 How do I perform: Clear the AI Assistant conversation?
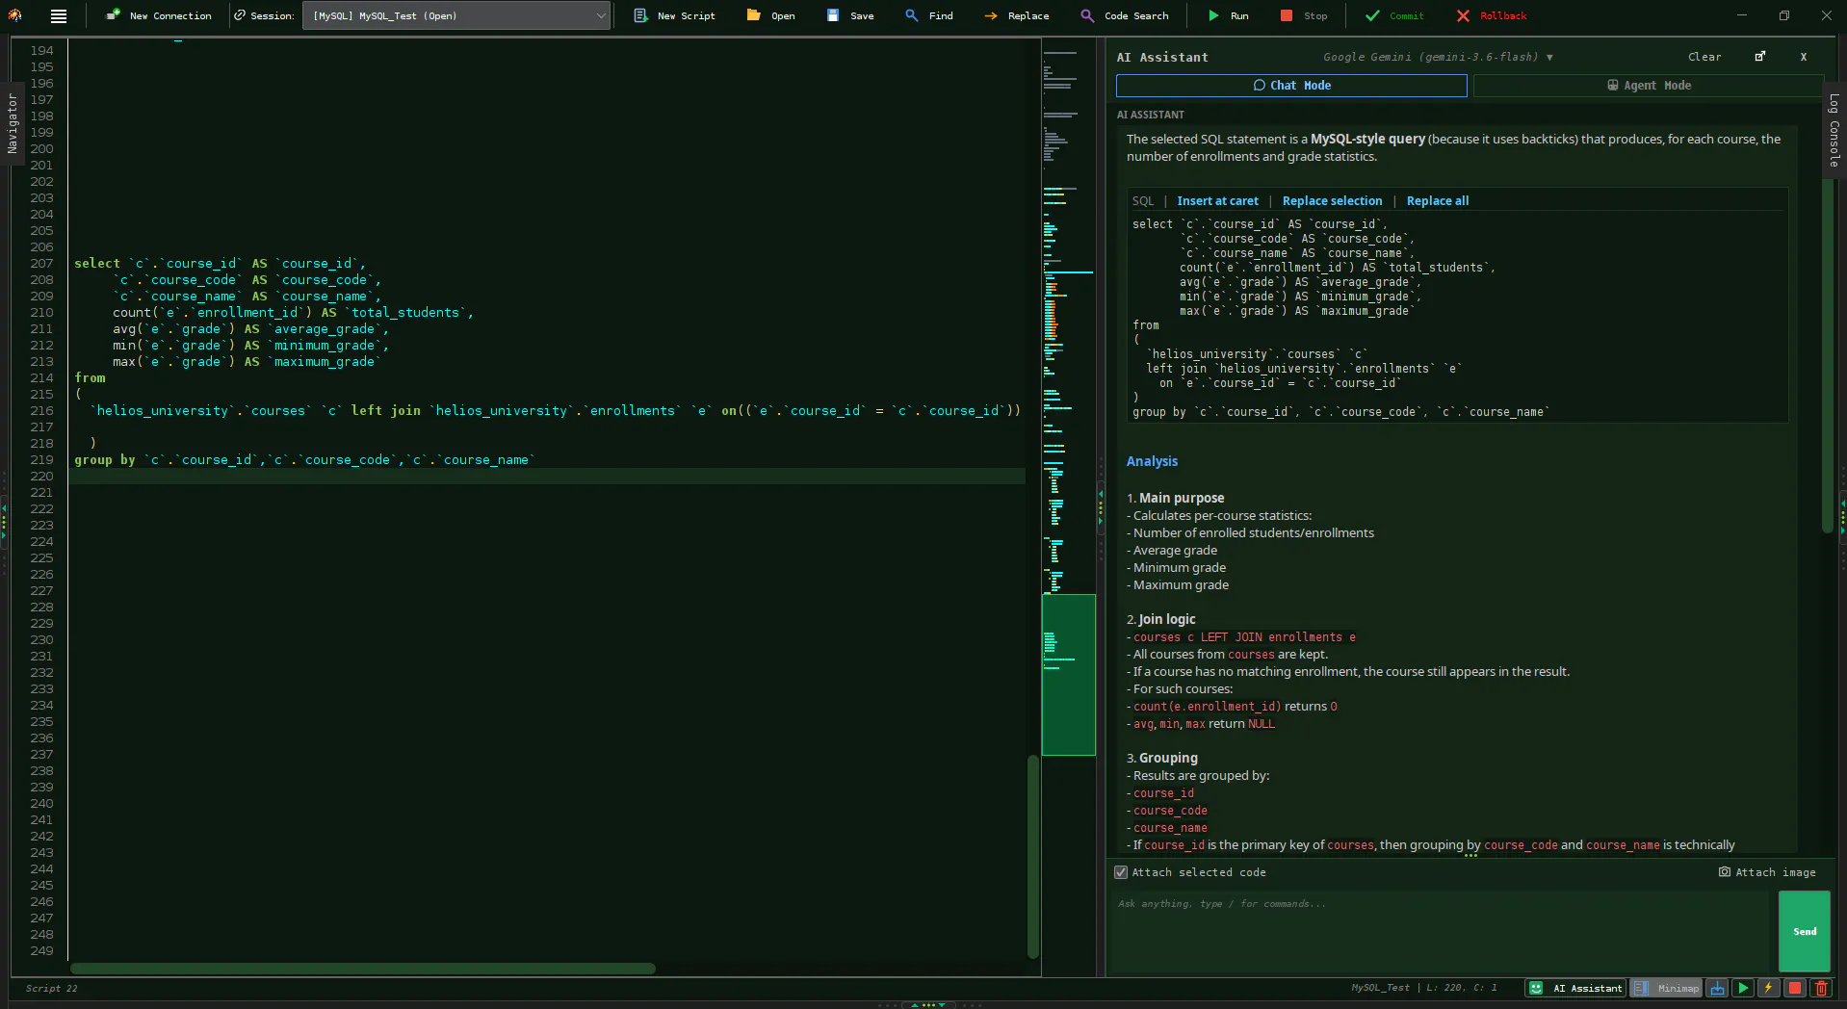click(1704, 57)
